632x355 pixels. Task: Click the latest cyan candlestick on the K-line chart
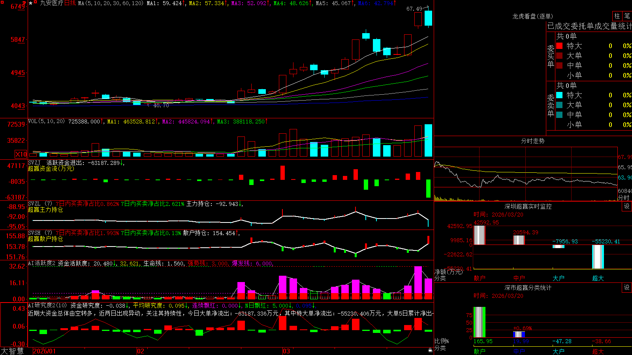(x=428, y=18)
